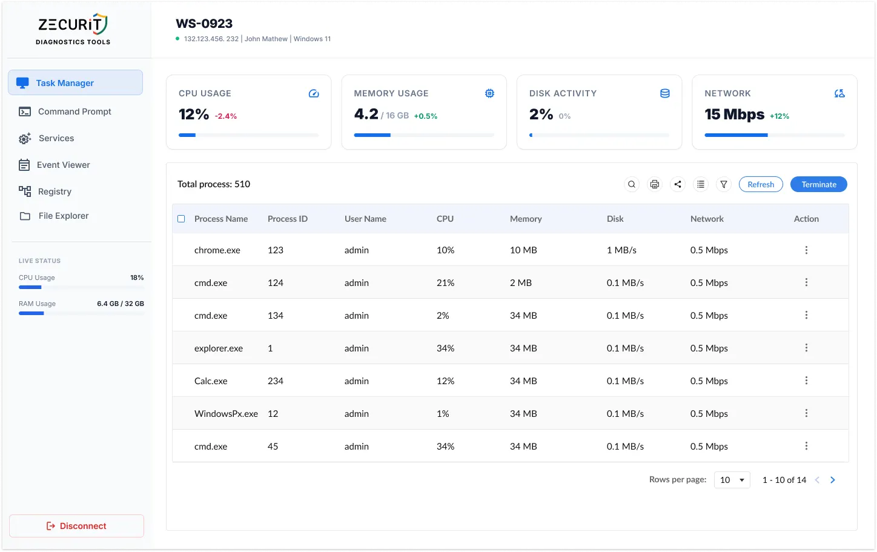This screenshot has width=877, height=552.
Task: Click the Disconnect button
Action: point(76,526)
